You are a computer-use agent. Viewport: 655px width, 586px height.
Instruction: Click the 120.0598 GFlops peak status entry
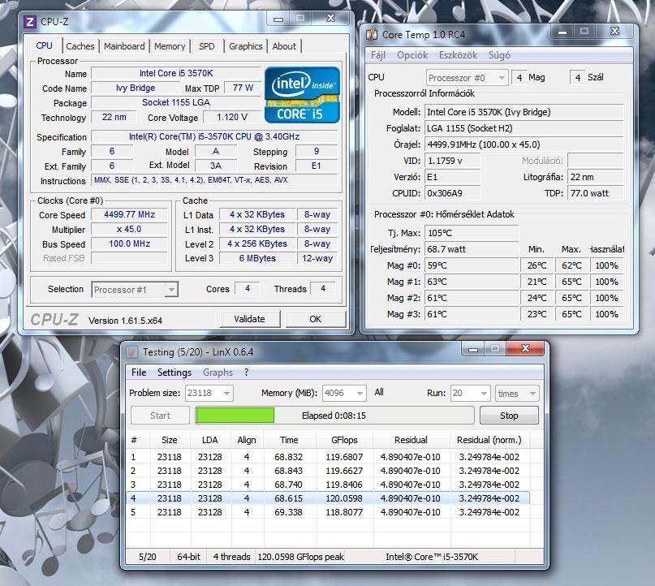tap(301, 557)
